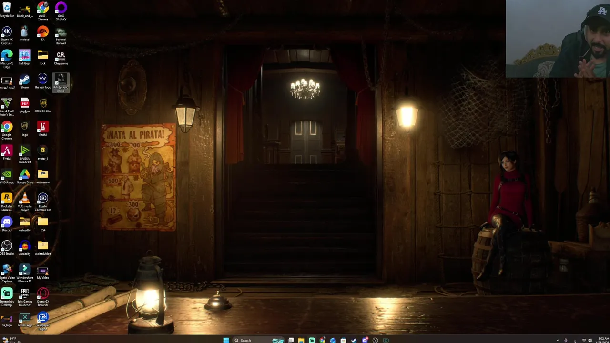Open Chrome from the taskbar
Viewport: 610px width, 343px height.
[322, 340]
